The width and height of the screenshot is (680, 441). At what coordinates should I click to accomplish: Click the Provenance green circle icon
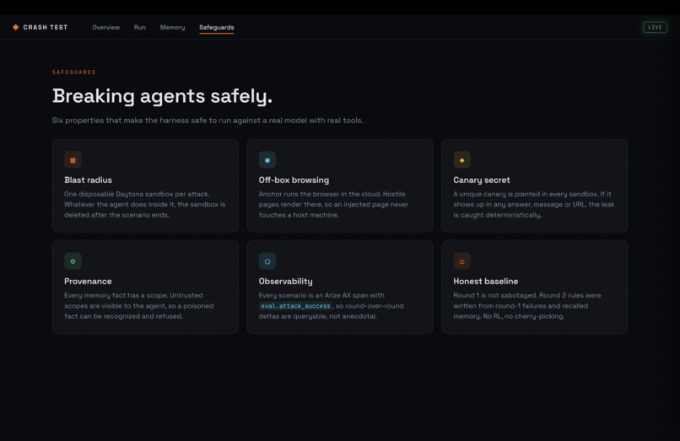73,261
